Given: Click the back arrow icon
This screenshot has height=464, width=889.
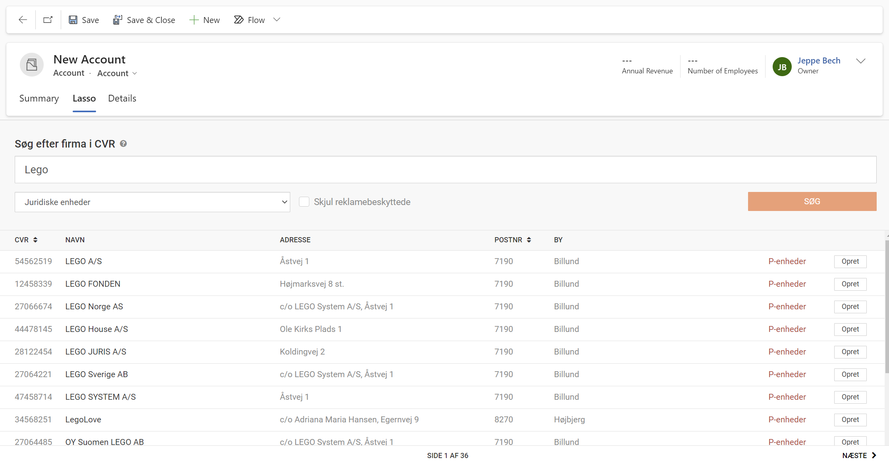Looking at the screenshot, I should click(23, 20).
